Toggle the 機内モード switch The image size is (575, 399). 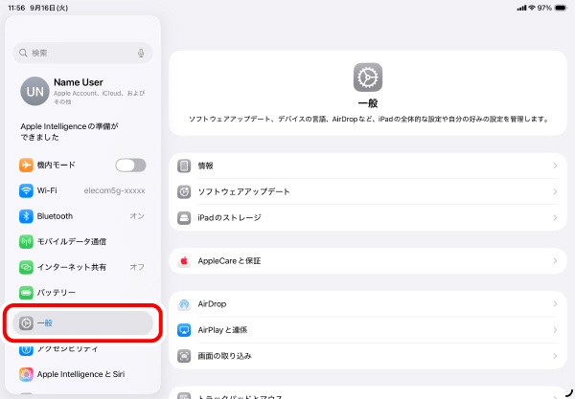pos(130,166)
